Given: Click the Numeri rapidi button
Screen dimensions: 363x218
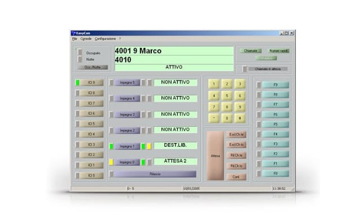Looking at the screenshot, I should (x=278, y=51).
